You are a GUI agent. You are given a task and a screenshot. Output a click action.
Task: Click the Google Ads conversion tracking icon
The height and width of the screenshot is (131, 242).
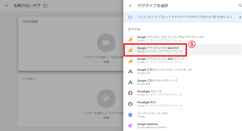(130, 71)
